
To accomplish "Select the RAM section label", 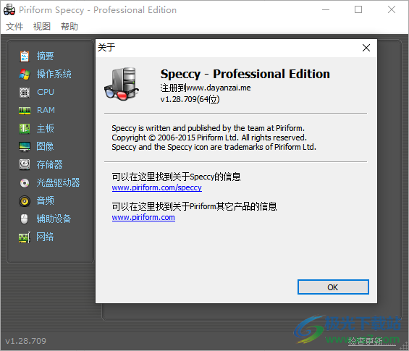I will (x=46, y=110).
